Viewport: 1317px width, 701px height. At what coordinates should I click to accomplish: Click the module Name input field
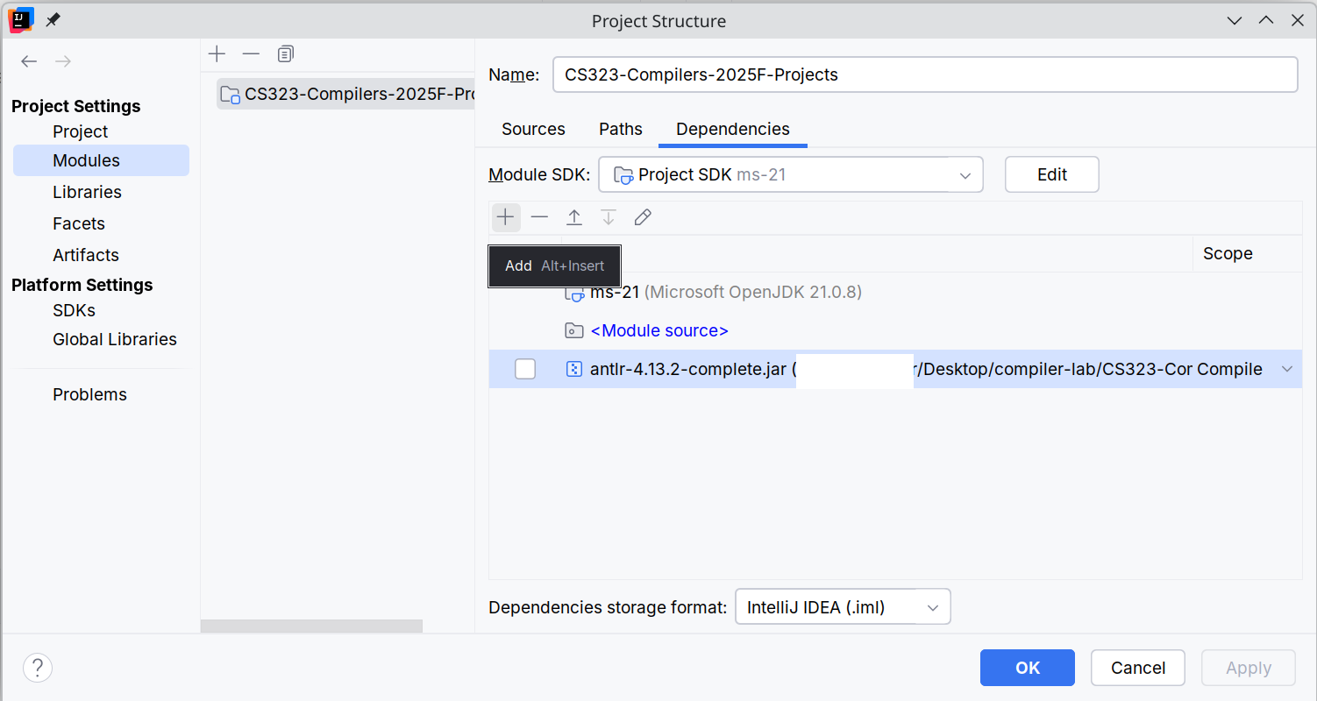point(924,74)
